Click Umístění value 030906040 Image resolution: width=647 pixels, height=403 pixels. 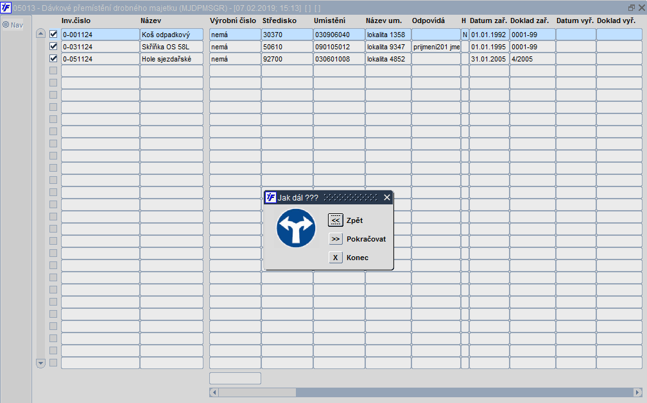coord(339,35)
